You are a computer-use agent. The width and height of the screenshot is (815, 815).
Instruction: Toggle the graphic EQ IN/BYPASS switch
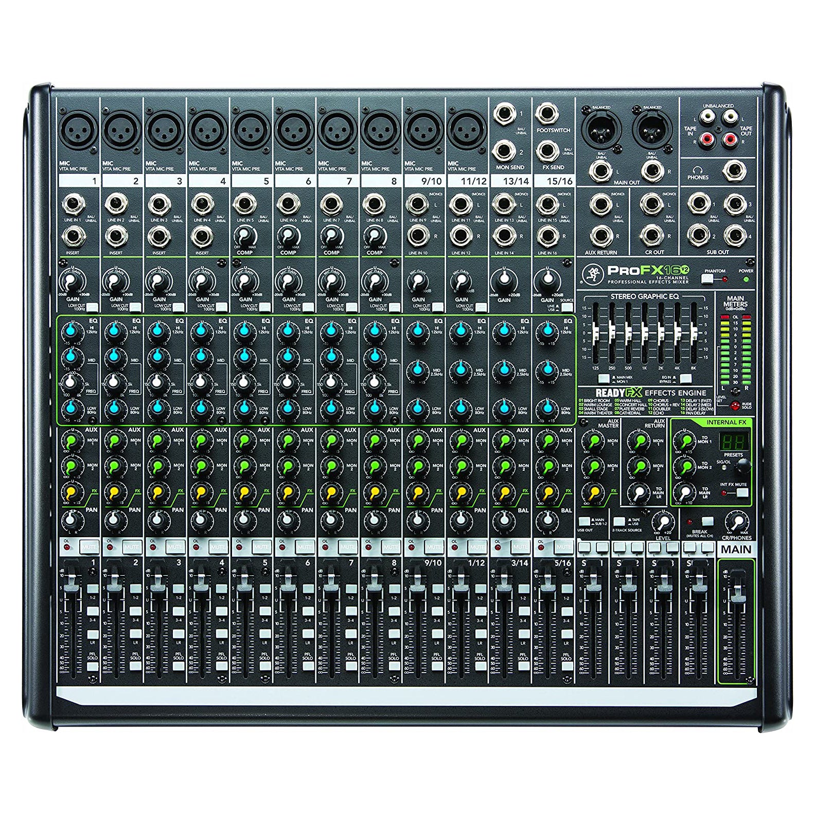[685, 379]
